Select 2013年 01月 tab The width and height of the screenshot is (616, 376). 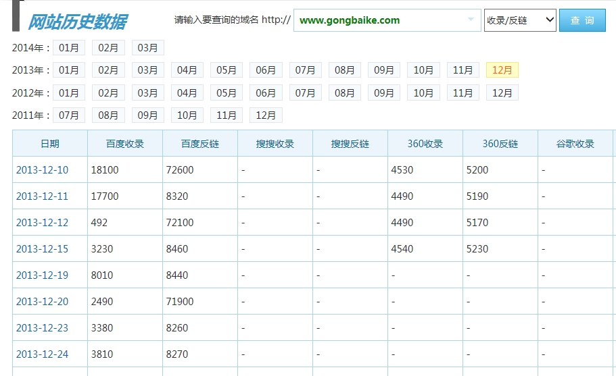(x=69, y=70)
